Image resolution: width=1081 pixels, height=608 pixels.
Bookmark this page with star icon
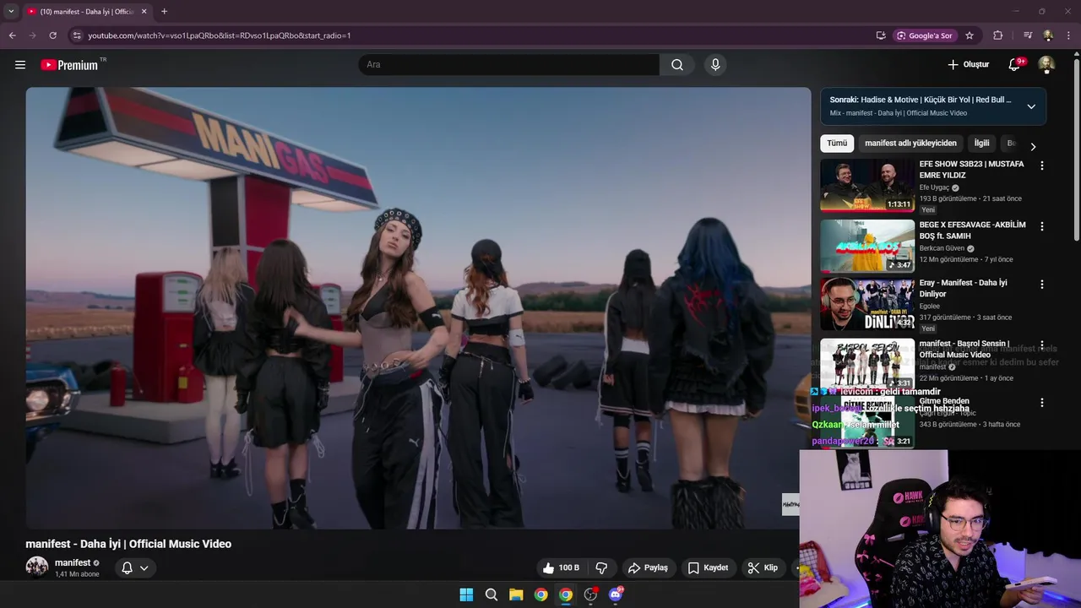click(970, 35)
